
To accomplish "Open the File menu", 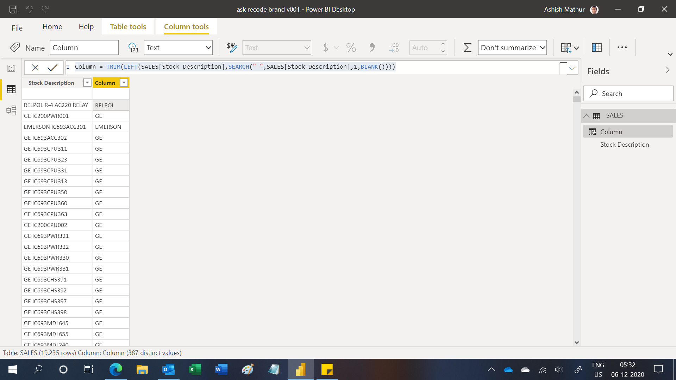I will point(17,28).
